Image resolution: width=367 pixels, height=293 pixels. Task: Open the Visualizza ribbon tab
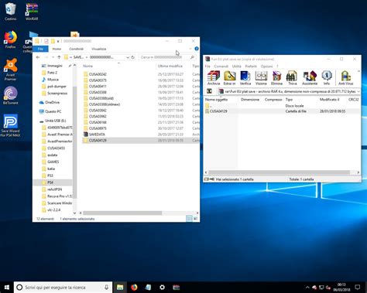tap(99, 49)
